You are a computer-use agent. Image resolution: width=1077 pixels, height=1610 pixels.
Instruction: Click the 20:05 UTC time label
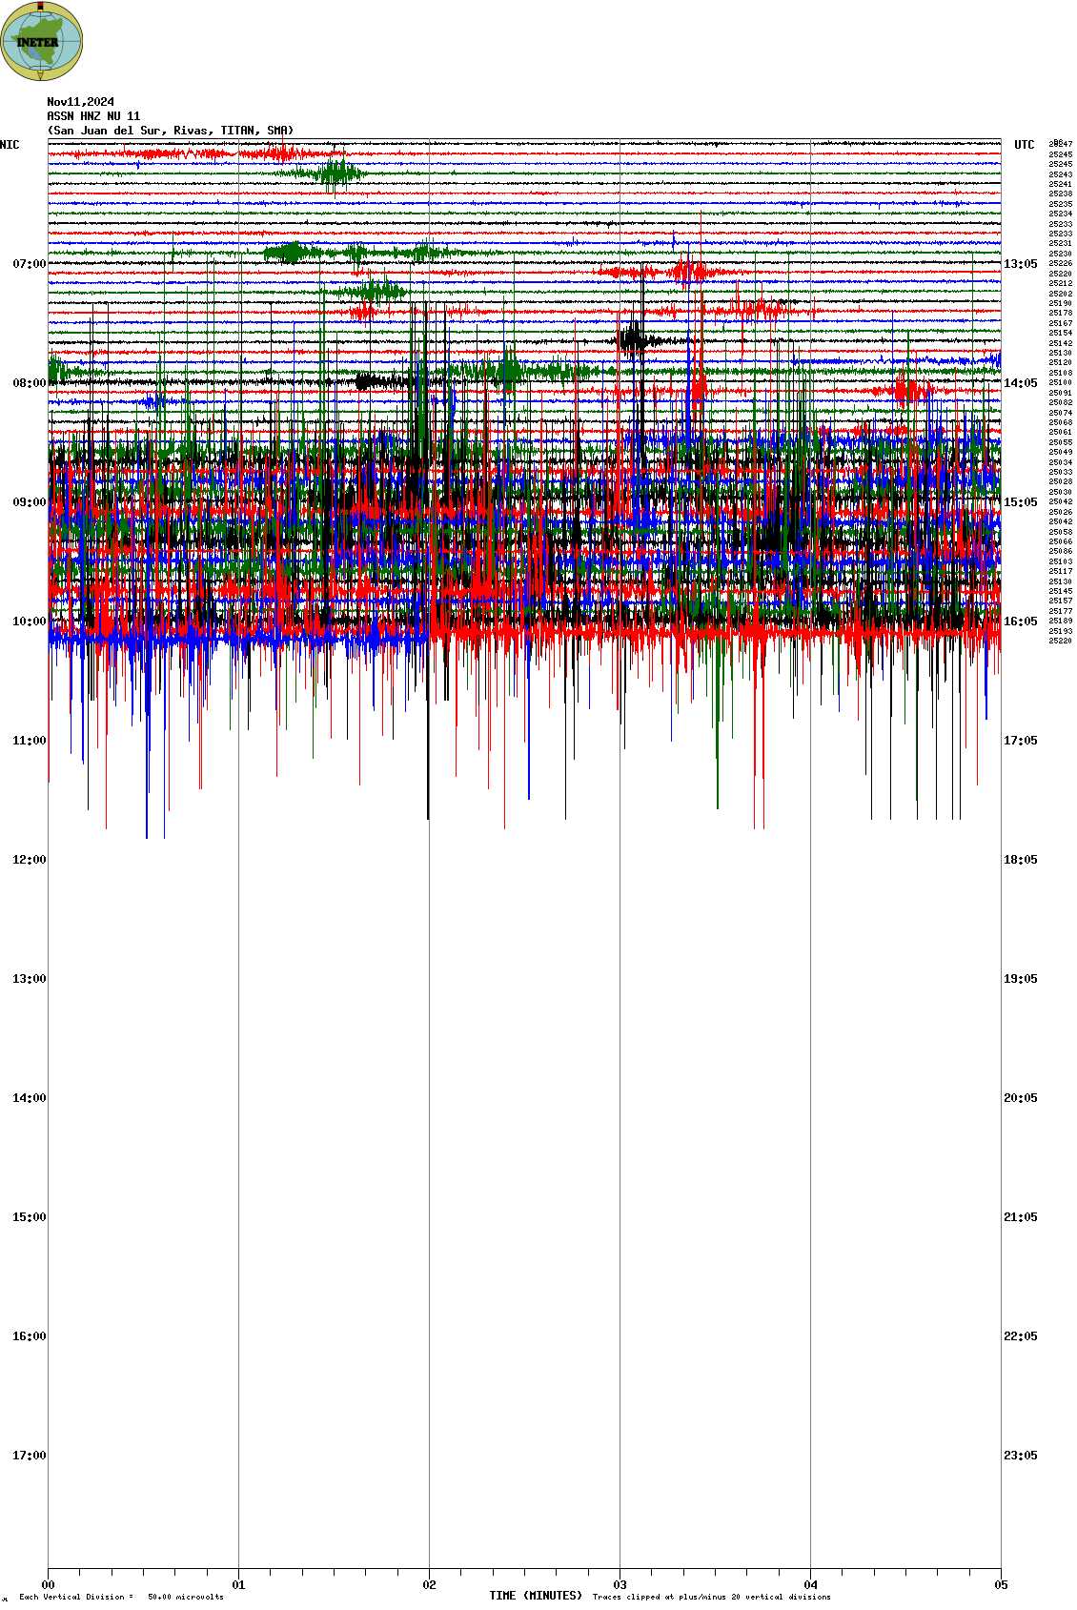pyautogui.click(x=1020, y=1098)
